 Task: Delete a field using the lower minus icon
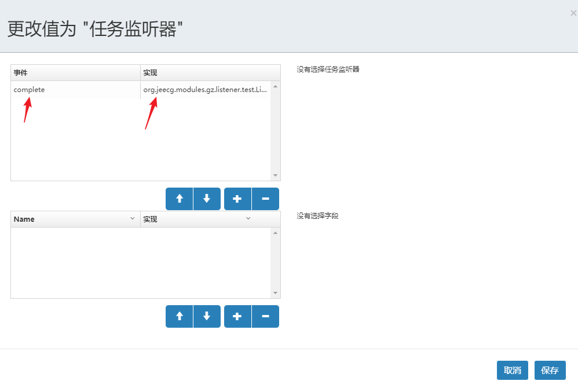click(x=265, y=316)
